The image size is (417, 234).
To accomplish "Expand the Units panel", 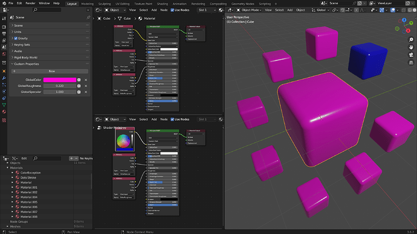I will coord(50,32).
